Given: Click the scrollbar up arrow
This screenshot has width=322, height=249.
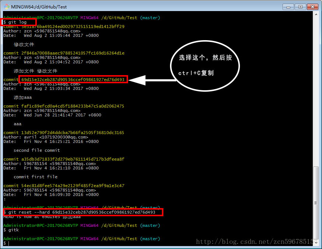Looking at the screenshot, I should coord(316,14).
